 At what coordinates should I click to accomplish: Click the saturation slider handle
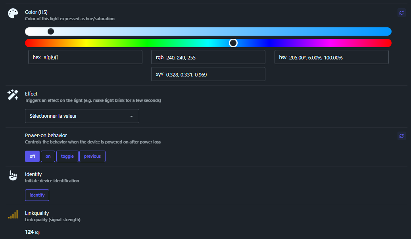(x=51, y=31)
